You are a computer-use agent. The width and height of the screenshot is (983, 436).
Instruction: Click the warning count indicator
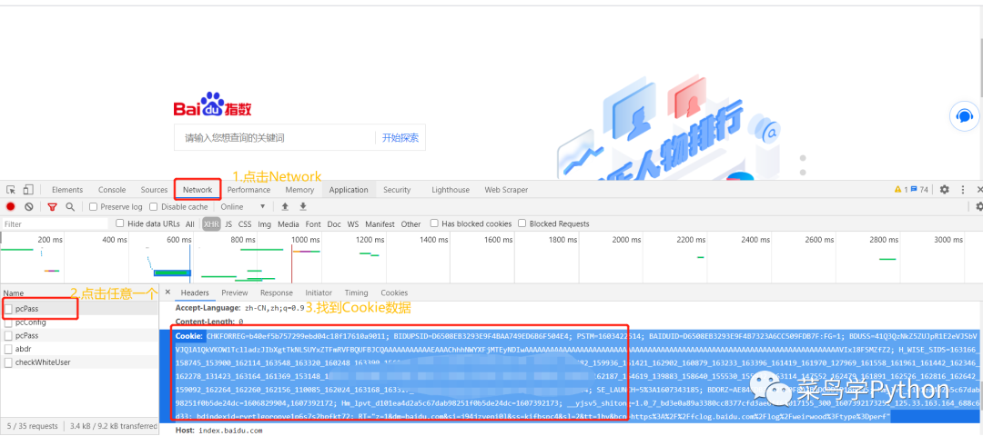point(901,190)
